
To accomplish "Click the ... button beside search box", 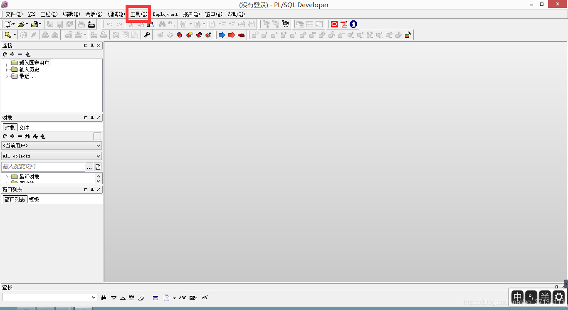I will (89, 167).
